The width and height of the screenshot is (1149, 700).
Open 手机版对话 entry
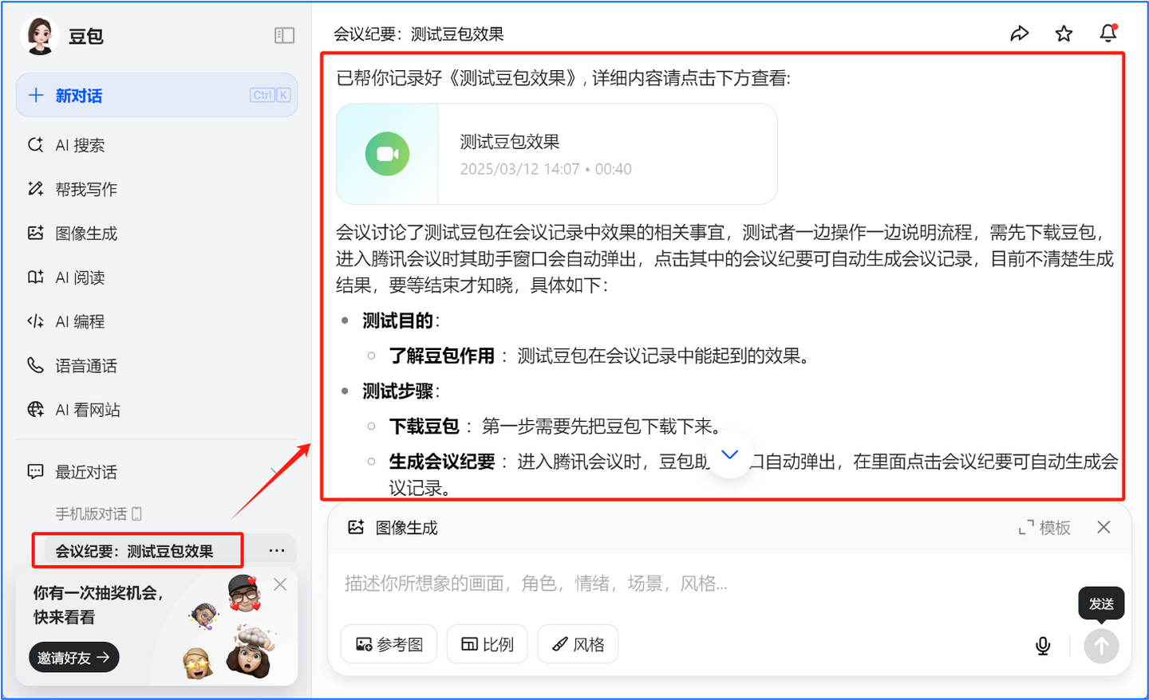point(98,514)
